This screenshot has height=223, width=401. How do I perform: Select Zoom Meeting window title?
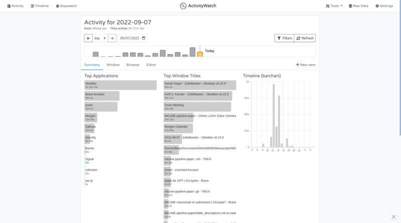pyautogui.click(x=197, y=106)
